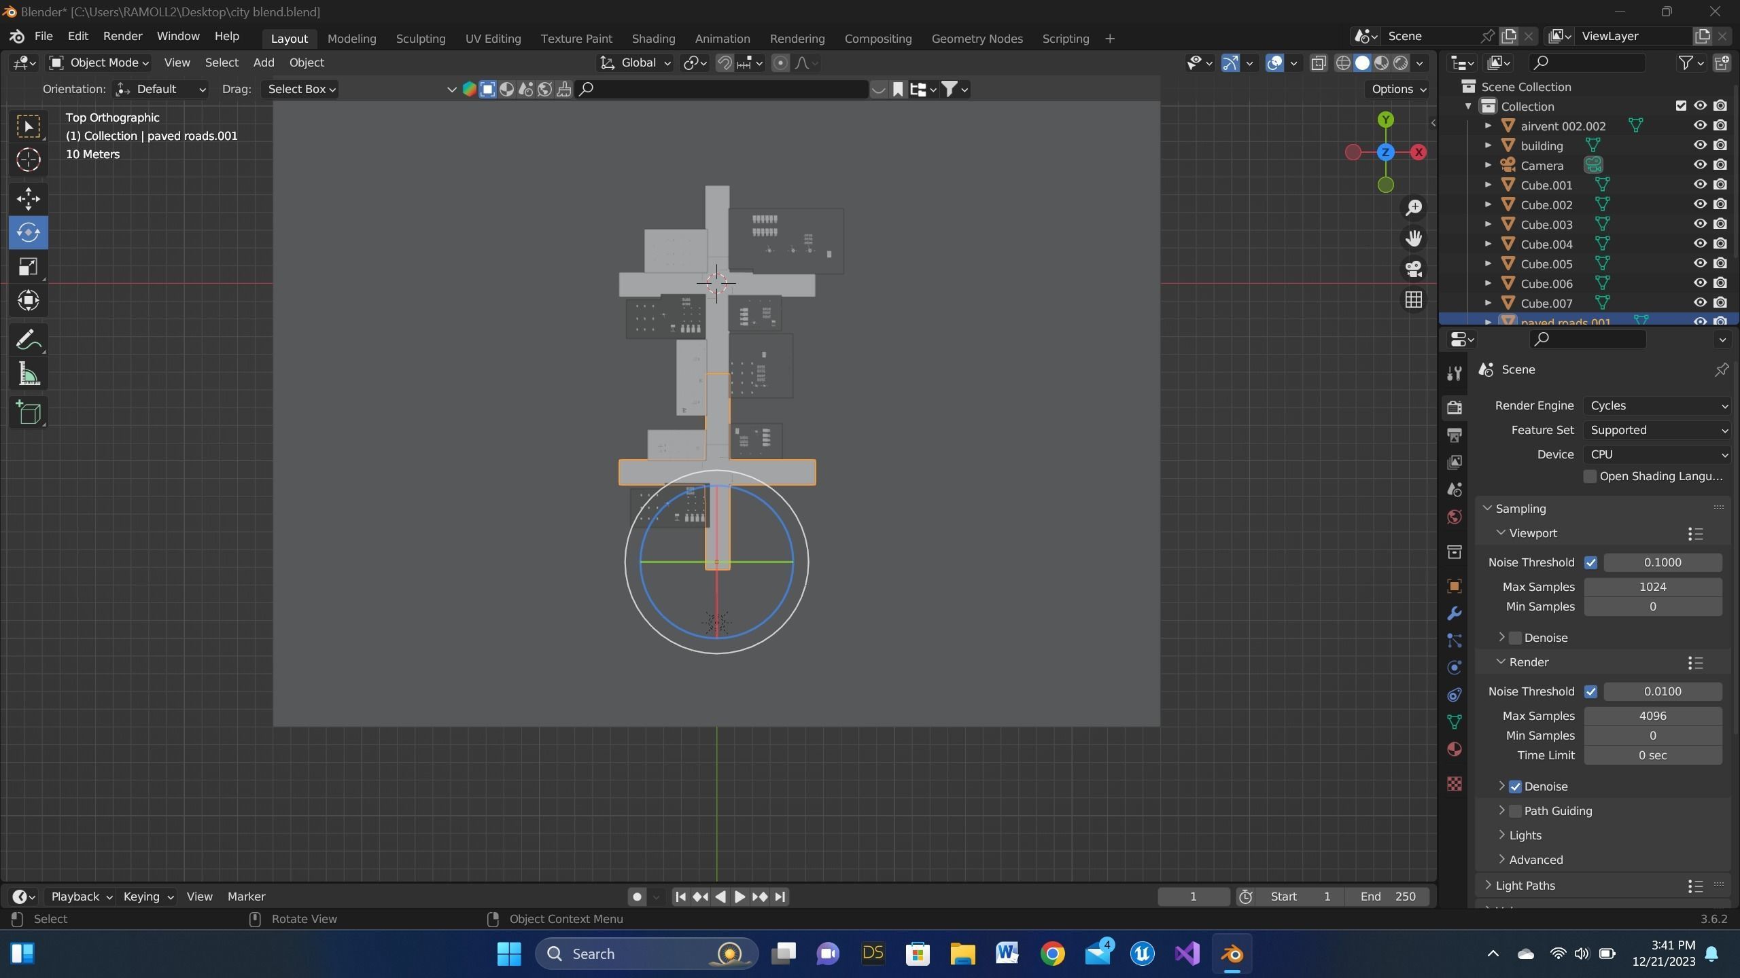
Task: Toggle orthographic grid view icon
Action: point(1414,300)
